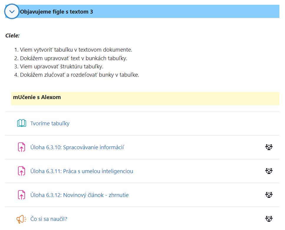285x230 pixels.
Task: Click the group mode icon for Čo si sa naučil?
Action: tap(269, 218)
